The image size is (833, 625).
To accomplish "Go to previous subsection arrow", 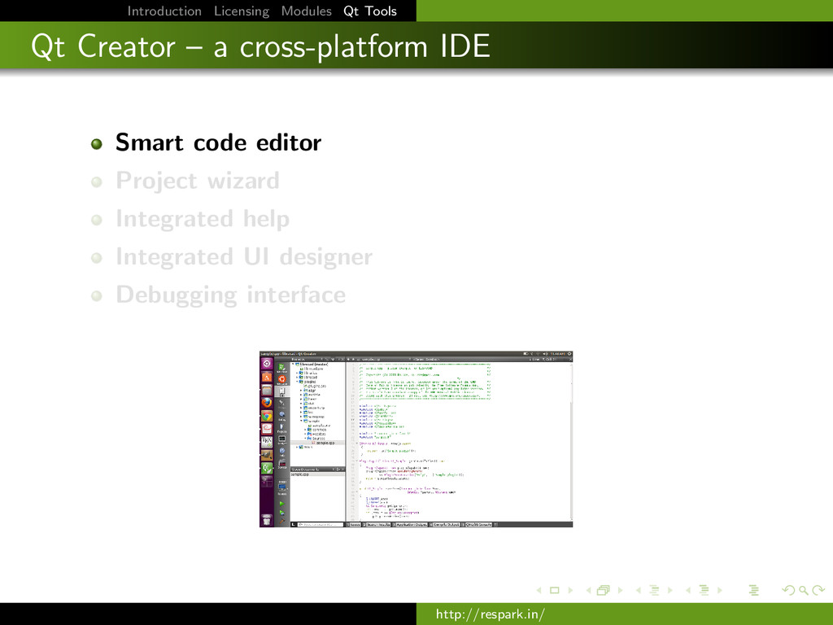I will pos(639,590).
